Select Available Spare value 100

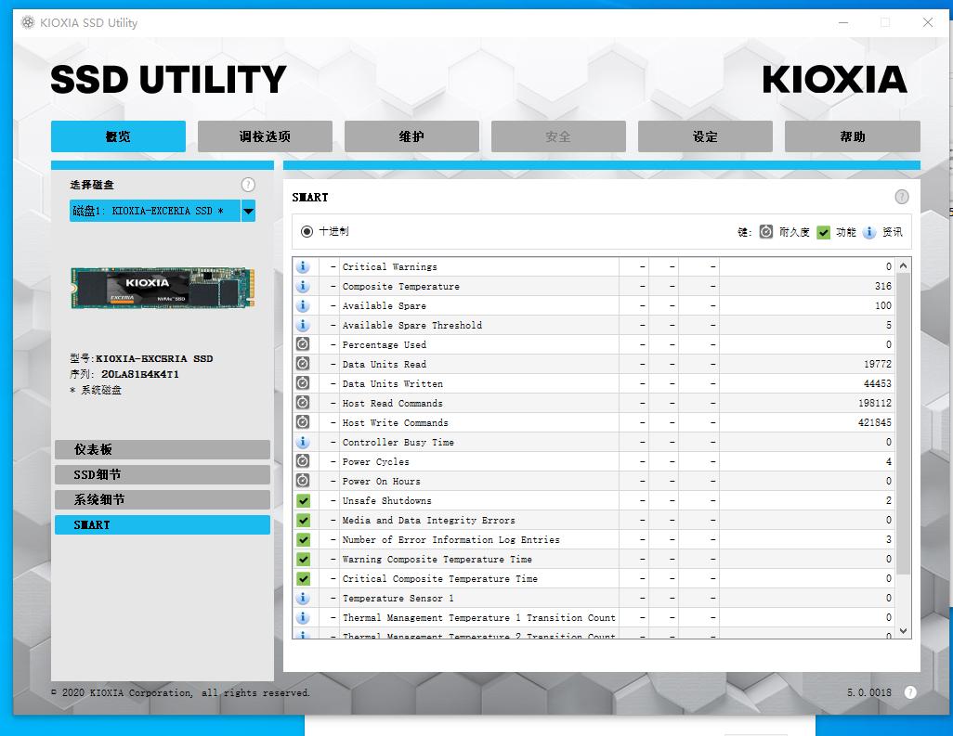883,305
